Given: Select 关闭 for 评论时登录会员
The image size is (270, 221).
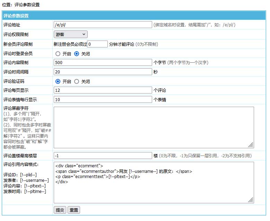Looking at the screenshot, I should [x=77, y=54].
